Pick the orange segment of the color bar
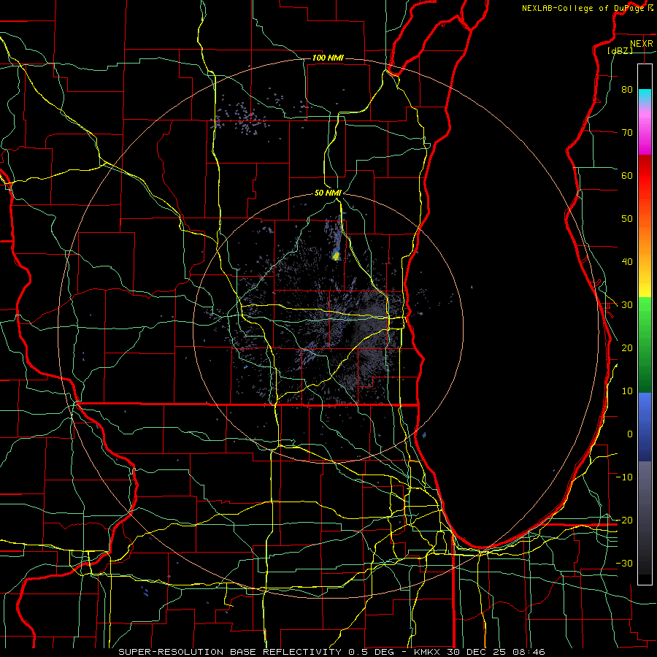This screenshot has width=657, height=657. tap(645, 239)
